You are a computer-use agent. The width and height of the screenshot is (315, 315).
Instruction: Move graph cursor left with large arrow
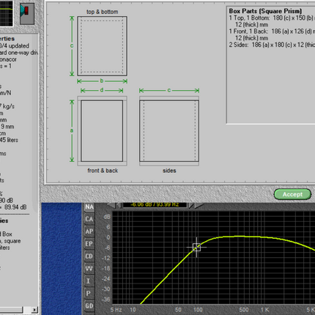click(x=111, y=205)
